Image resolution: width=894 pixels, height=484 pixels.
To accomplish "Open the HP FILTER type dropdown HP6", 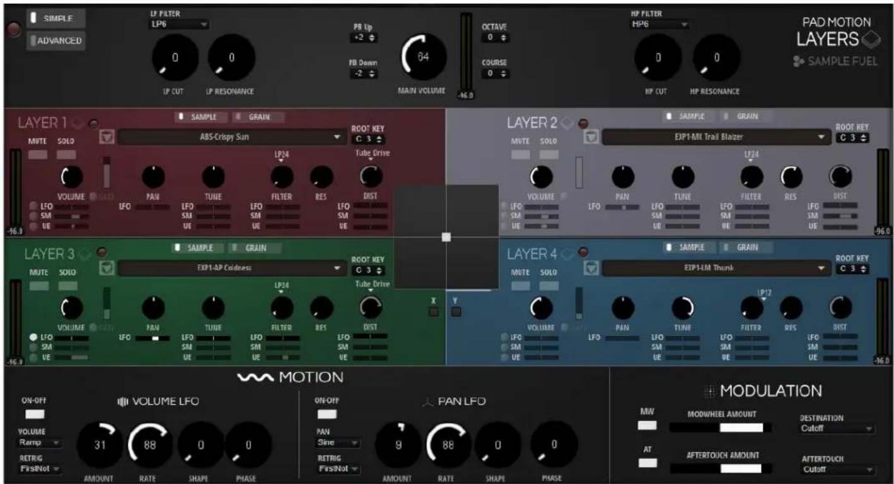I will pyautogui.click(x=660, y=24).
